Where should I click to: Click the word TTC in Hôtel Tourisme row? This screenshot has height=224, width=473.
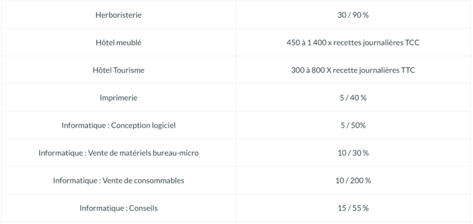pos(408,70)
